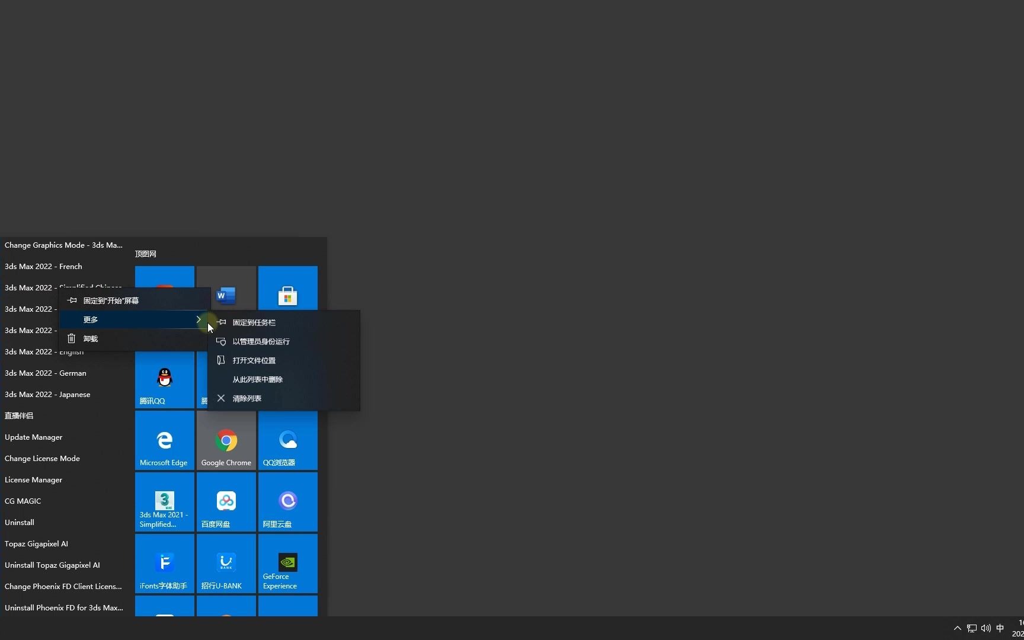Open the Word tile in Start menu

226,288
